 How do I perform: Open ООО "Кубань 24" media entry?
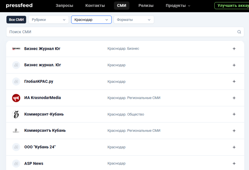pyautogui.click(x=40, y=147)
